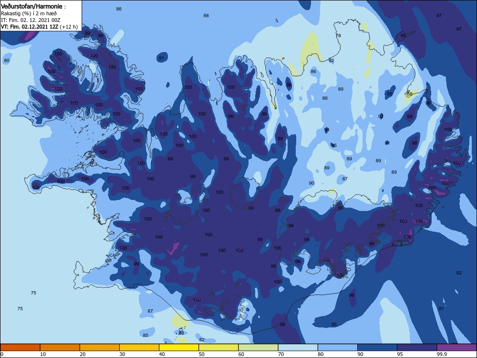This screenshot has height=358, width=477.
Task: Click the pale yellow 50–60 legend swatch
Action: 219,347
